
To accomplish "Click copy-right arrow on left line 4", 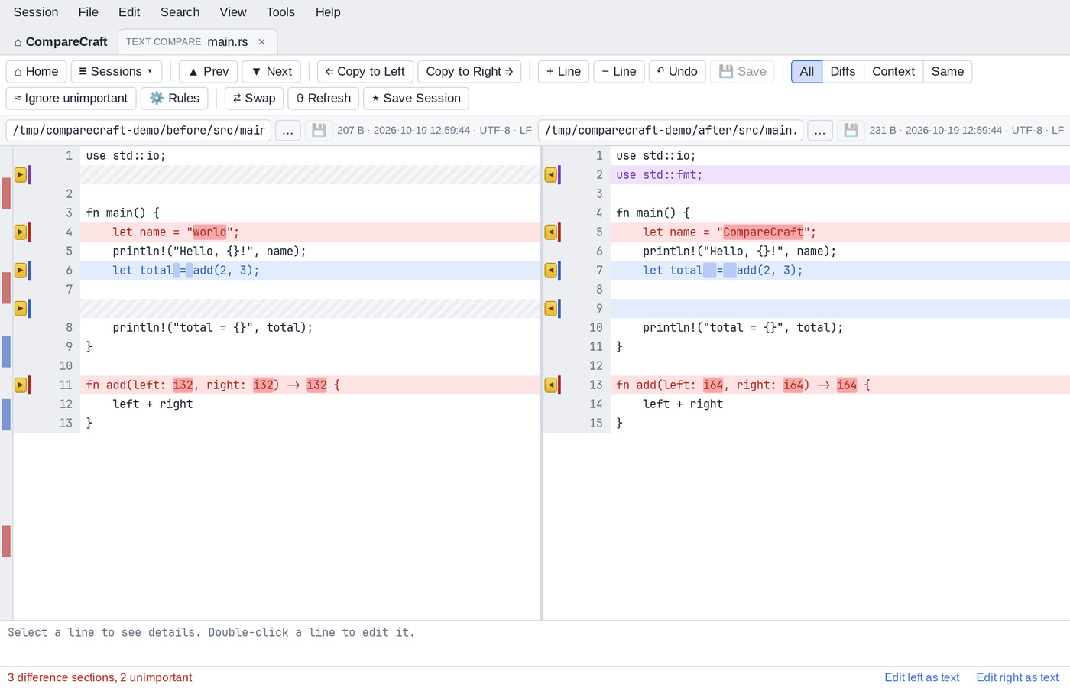I will pyautogui.click(x=21, y=232).
